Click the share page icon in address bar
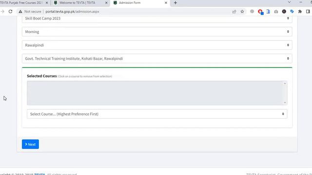The width and height of the screenshot is (312, 175). coord(234,12)
